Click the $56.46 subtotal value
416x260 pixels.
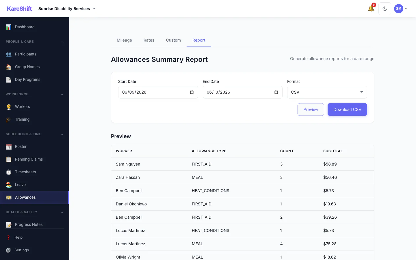(x=330, y=177)
